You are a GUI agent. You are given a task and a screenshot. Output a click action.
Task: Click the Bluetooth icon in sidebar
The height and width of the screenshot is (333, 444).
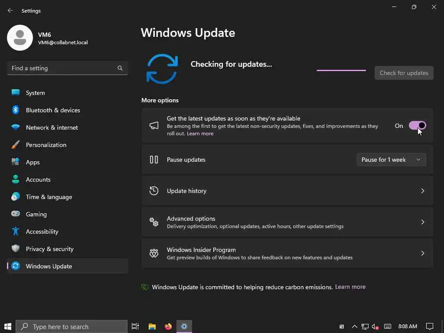click(16, 110)
